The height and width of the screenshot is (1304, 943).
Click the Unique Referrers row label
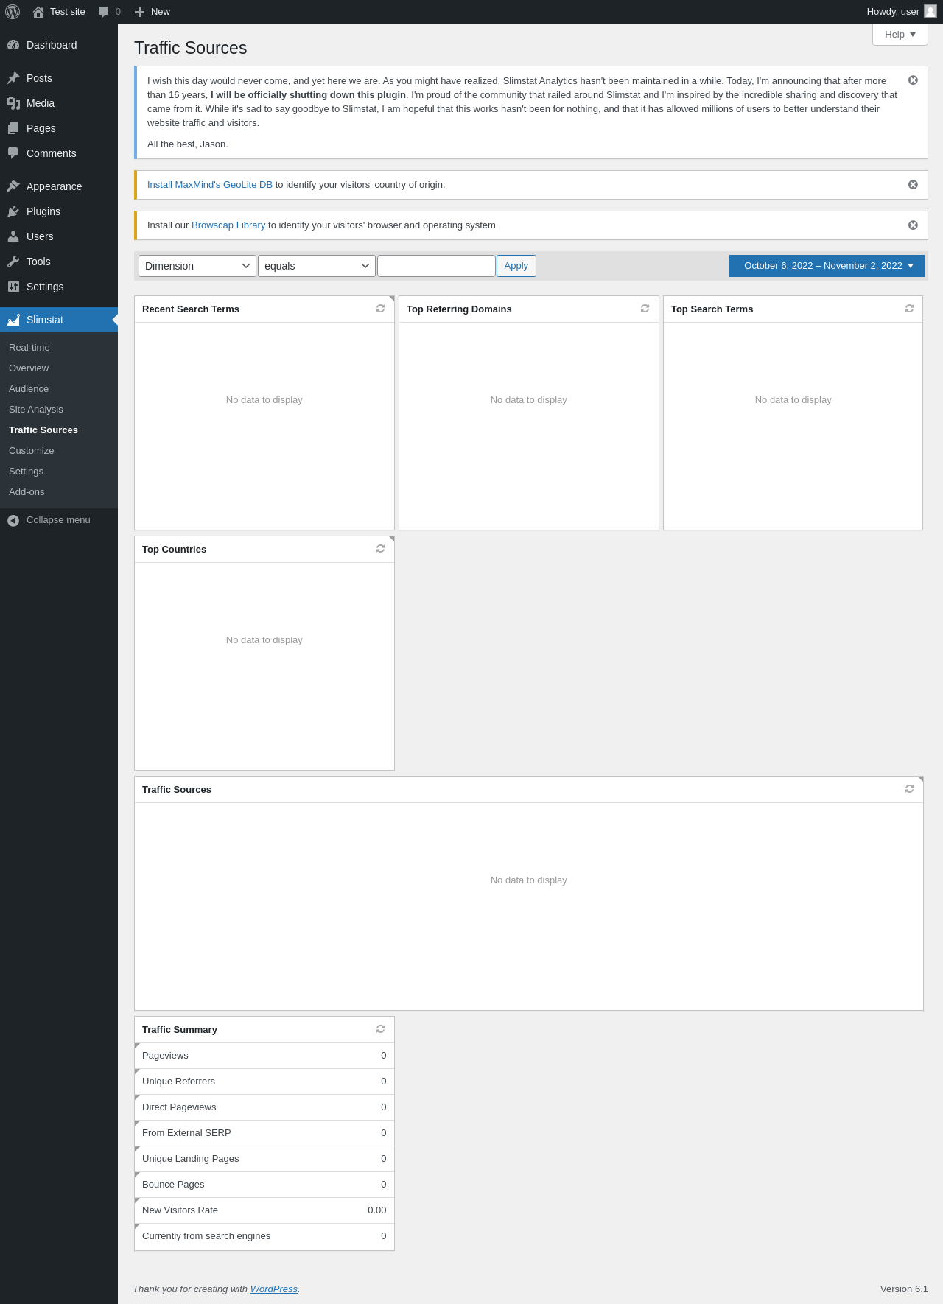[x=178, y=1082]
